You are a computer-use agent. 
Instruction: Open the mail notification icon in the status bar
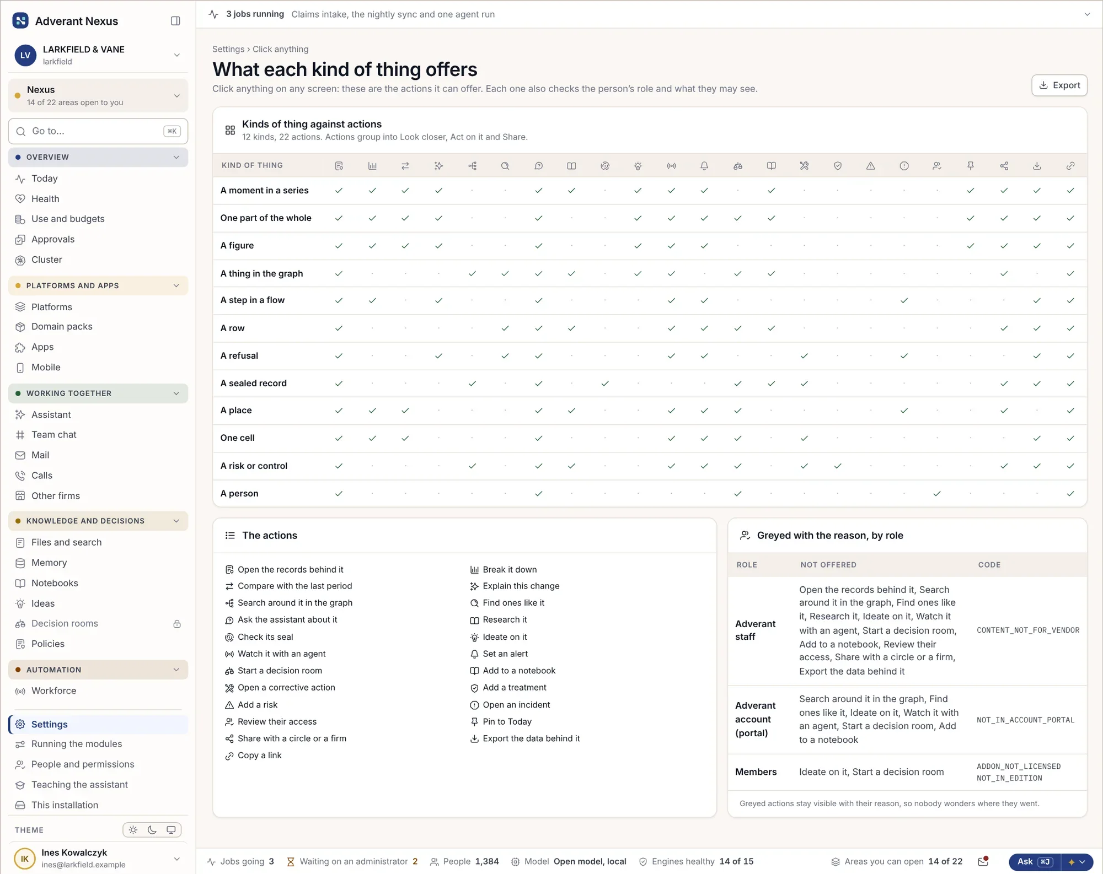pos(983,861)
